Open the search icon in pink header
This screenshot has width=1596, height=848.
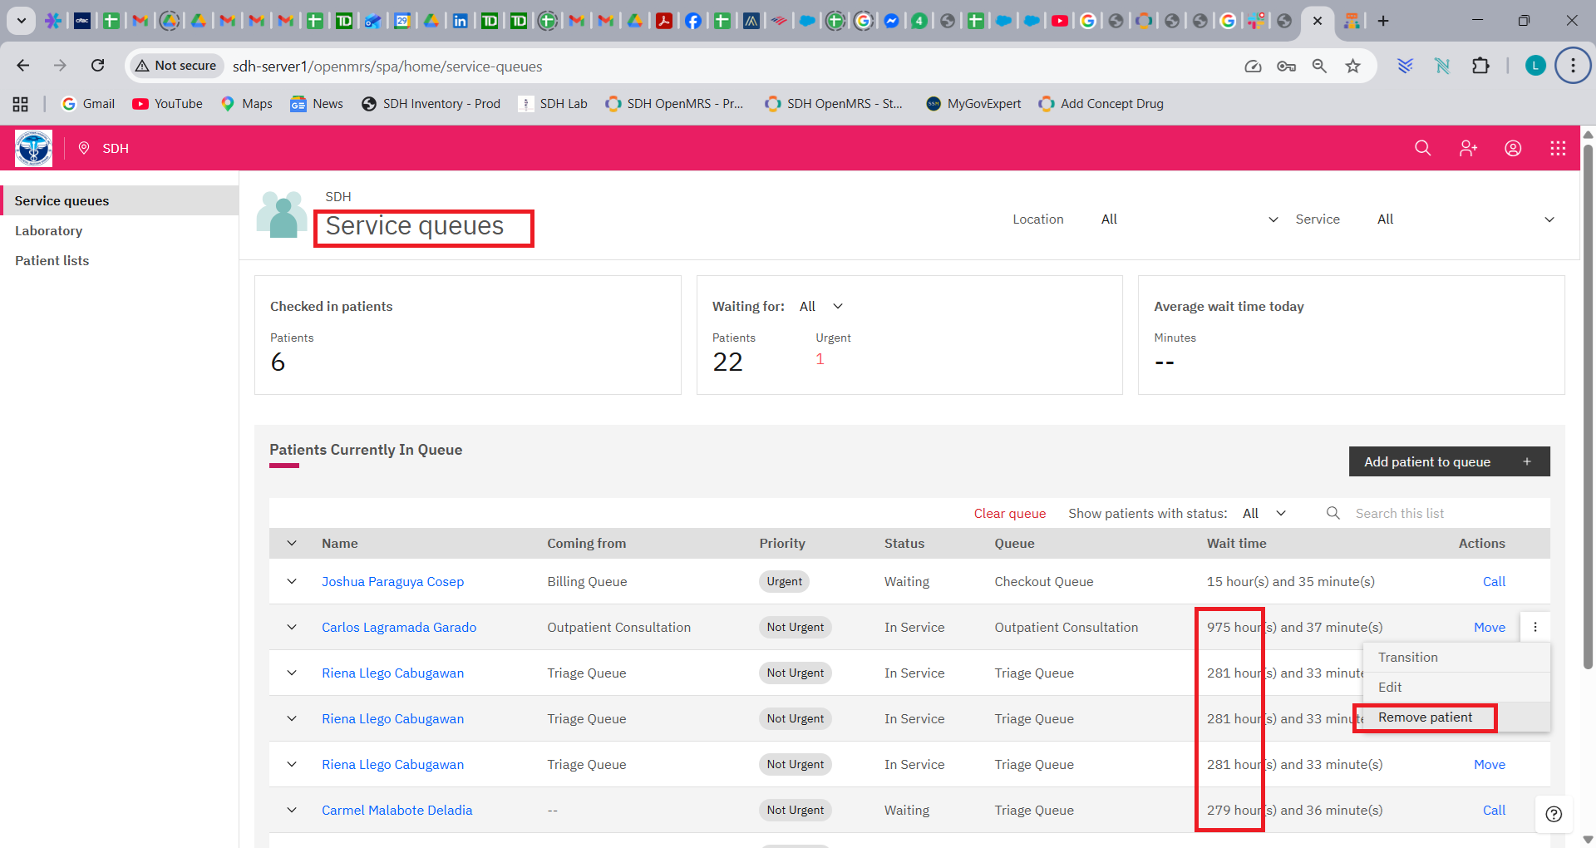pyautogui.click(x=1422, y=148)
